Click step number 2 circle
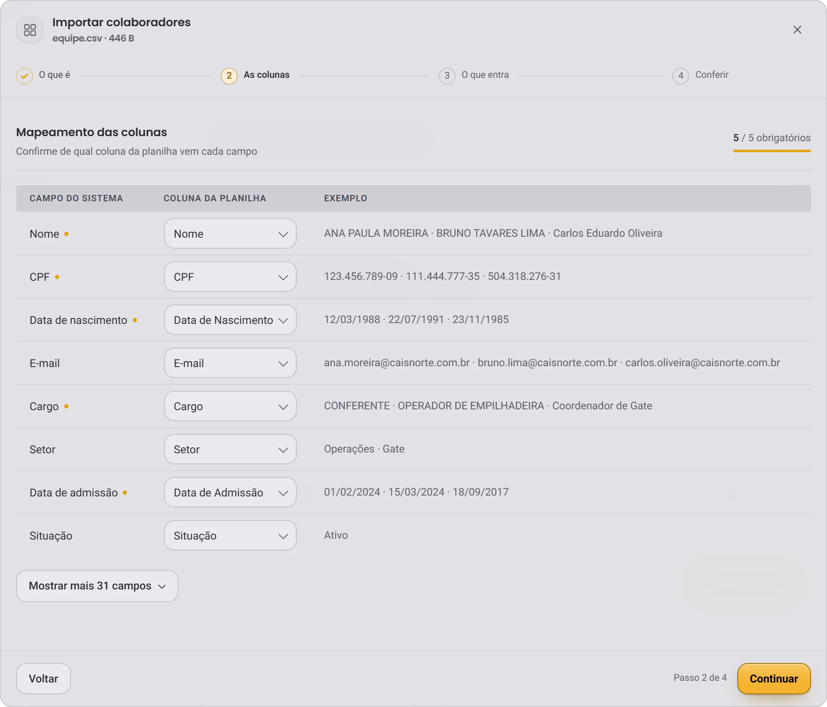This screenshot has width=827, height=707. (x=229, y=76)
